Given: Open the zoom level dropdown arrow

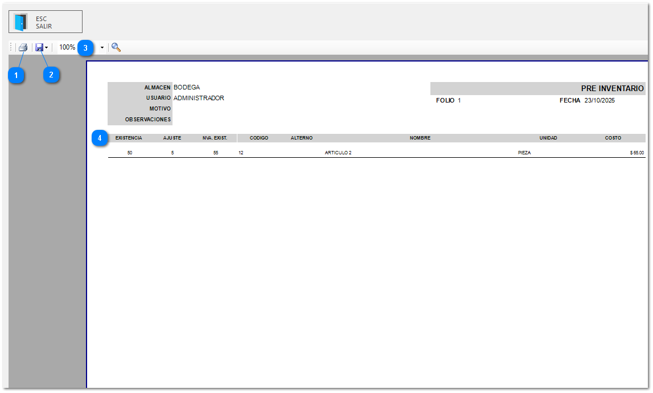Looking at the screenshot, I should coord(102,48).
